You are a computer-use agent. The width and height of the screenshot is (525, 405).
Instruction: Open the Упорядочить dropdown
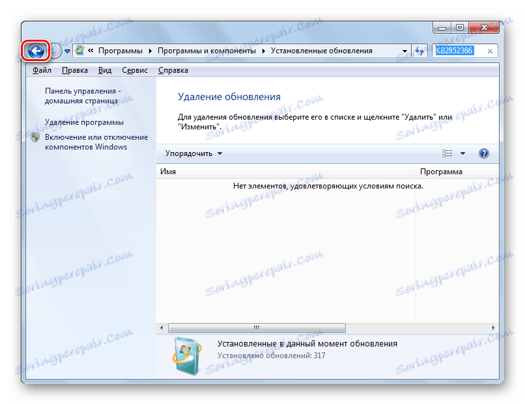(x=193, y=153)
